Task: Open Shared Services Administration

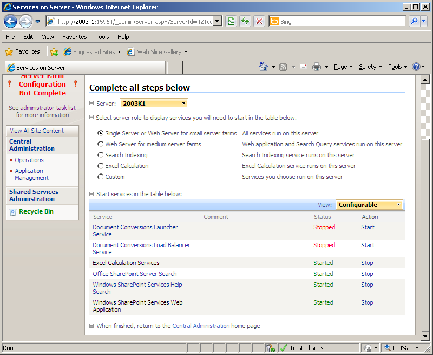Action: tap(34, 196)
